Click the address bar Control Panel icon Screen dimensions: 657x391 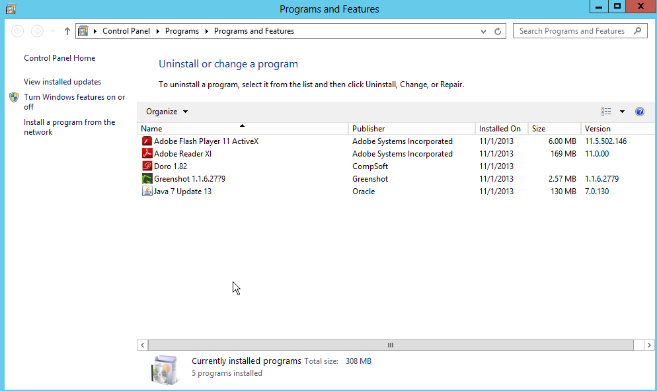click(x=83, y=31)
